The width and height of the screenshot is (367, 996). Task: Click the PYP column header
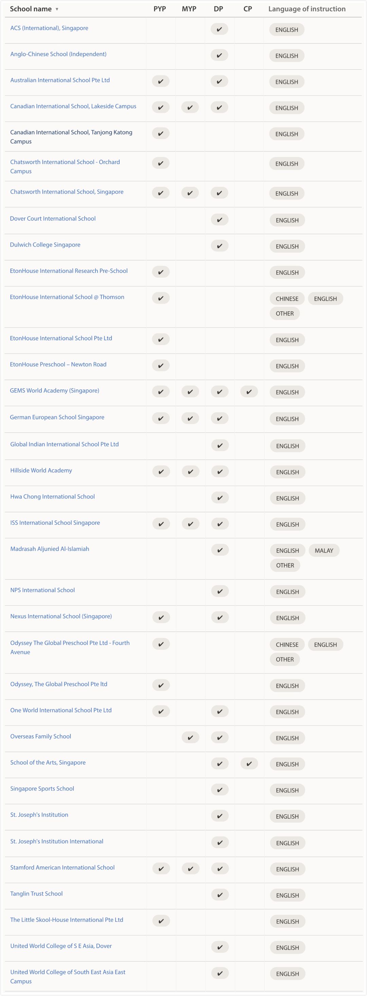coord(160,9)
